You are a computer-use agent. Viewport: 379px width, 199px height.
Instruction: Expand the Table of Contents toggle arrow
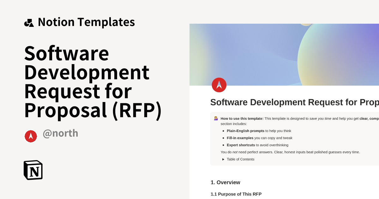(223, 159)
